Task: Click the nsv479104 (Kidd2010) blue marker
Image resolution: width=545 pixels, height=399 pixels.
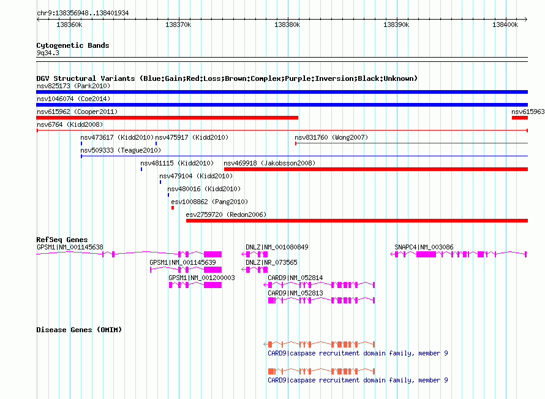Action: pos(160,182)
